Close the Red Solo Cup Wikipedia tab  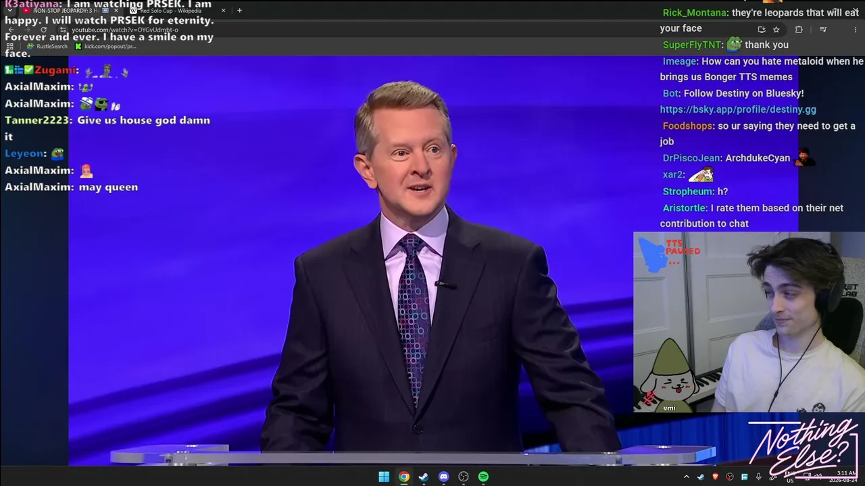pyautogui.click(x=223, y=10)
